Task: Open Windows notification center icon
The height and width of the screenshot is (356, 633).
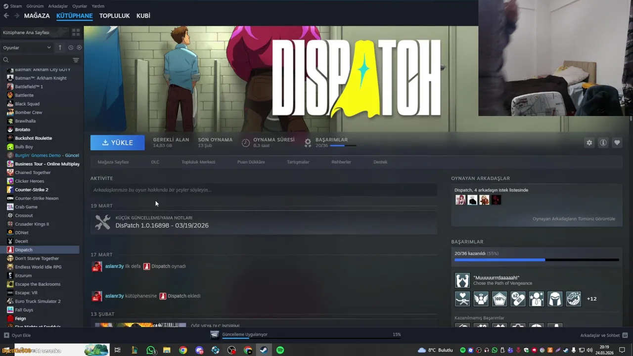Action: (622, 350)
